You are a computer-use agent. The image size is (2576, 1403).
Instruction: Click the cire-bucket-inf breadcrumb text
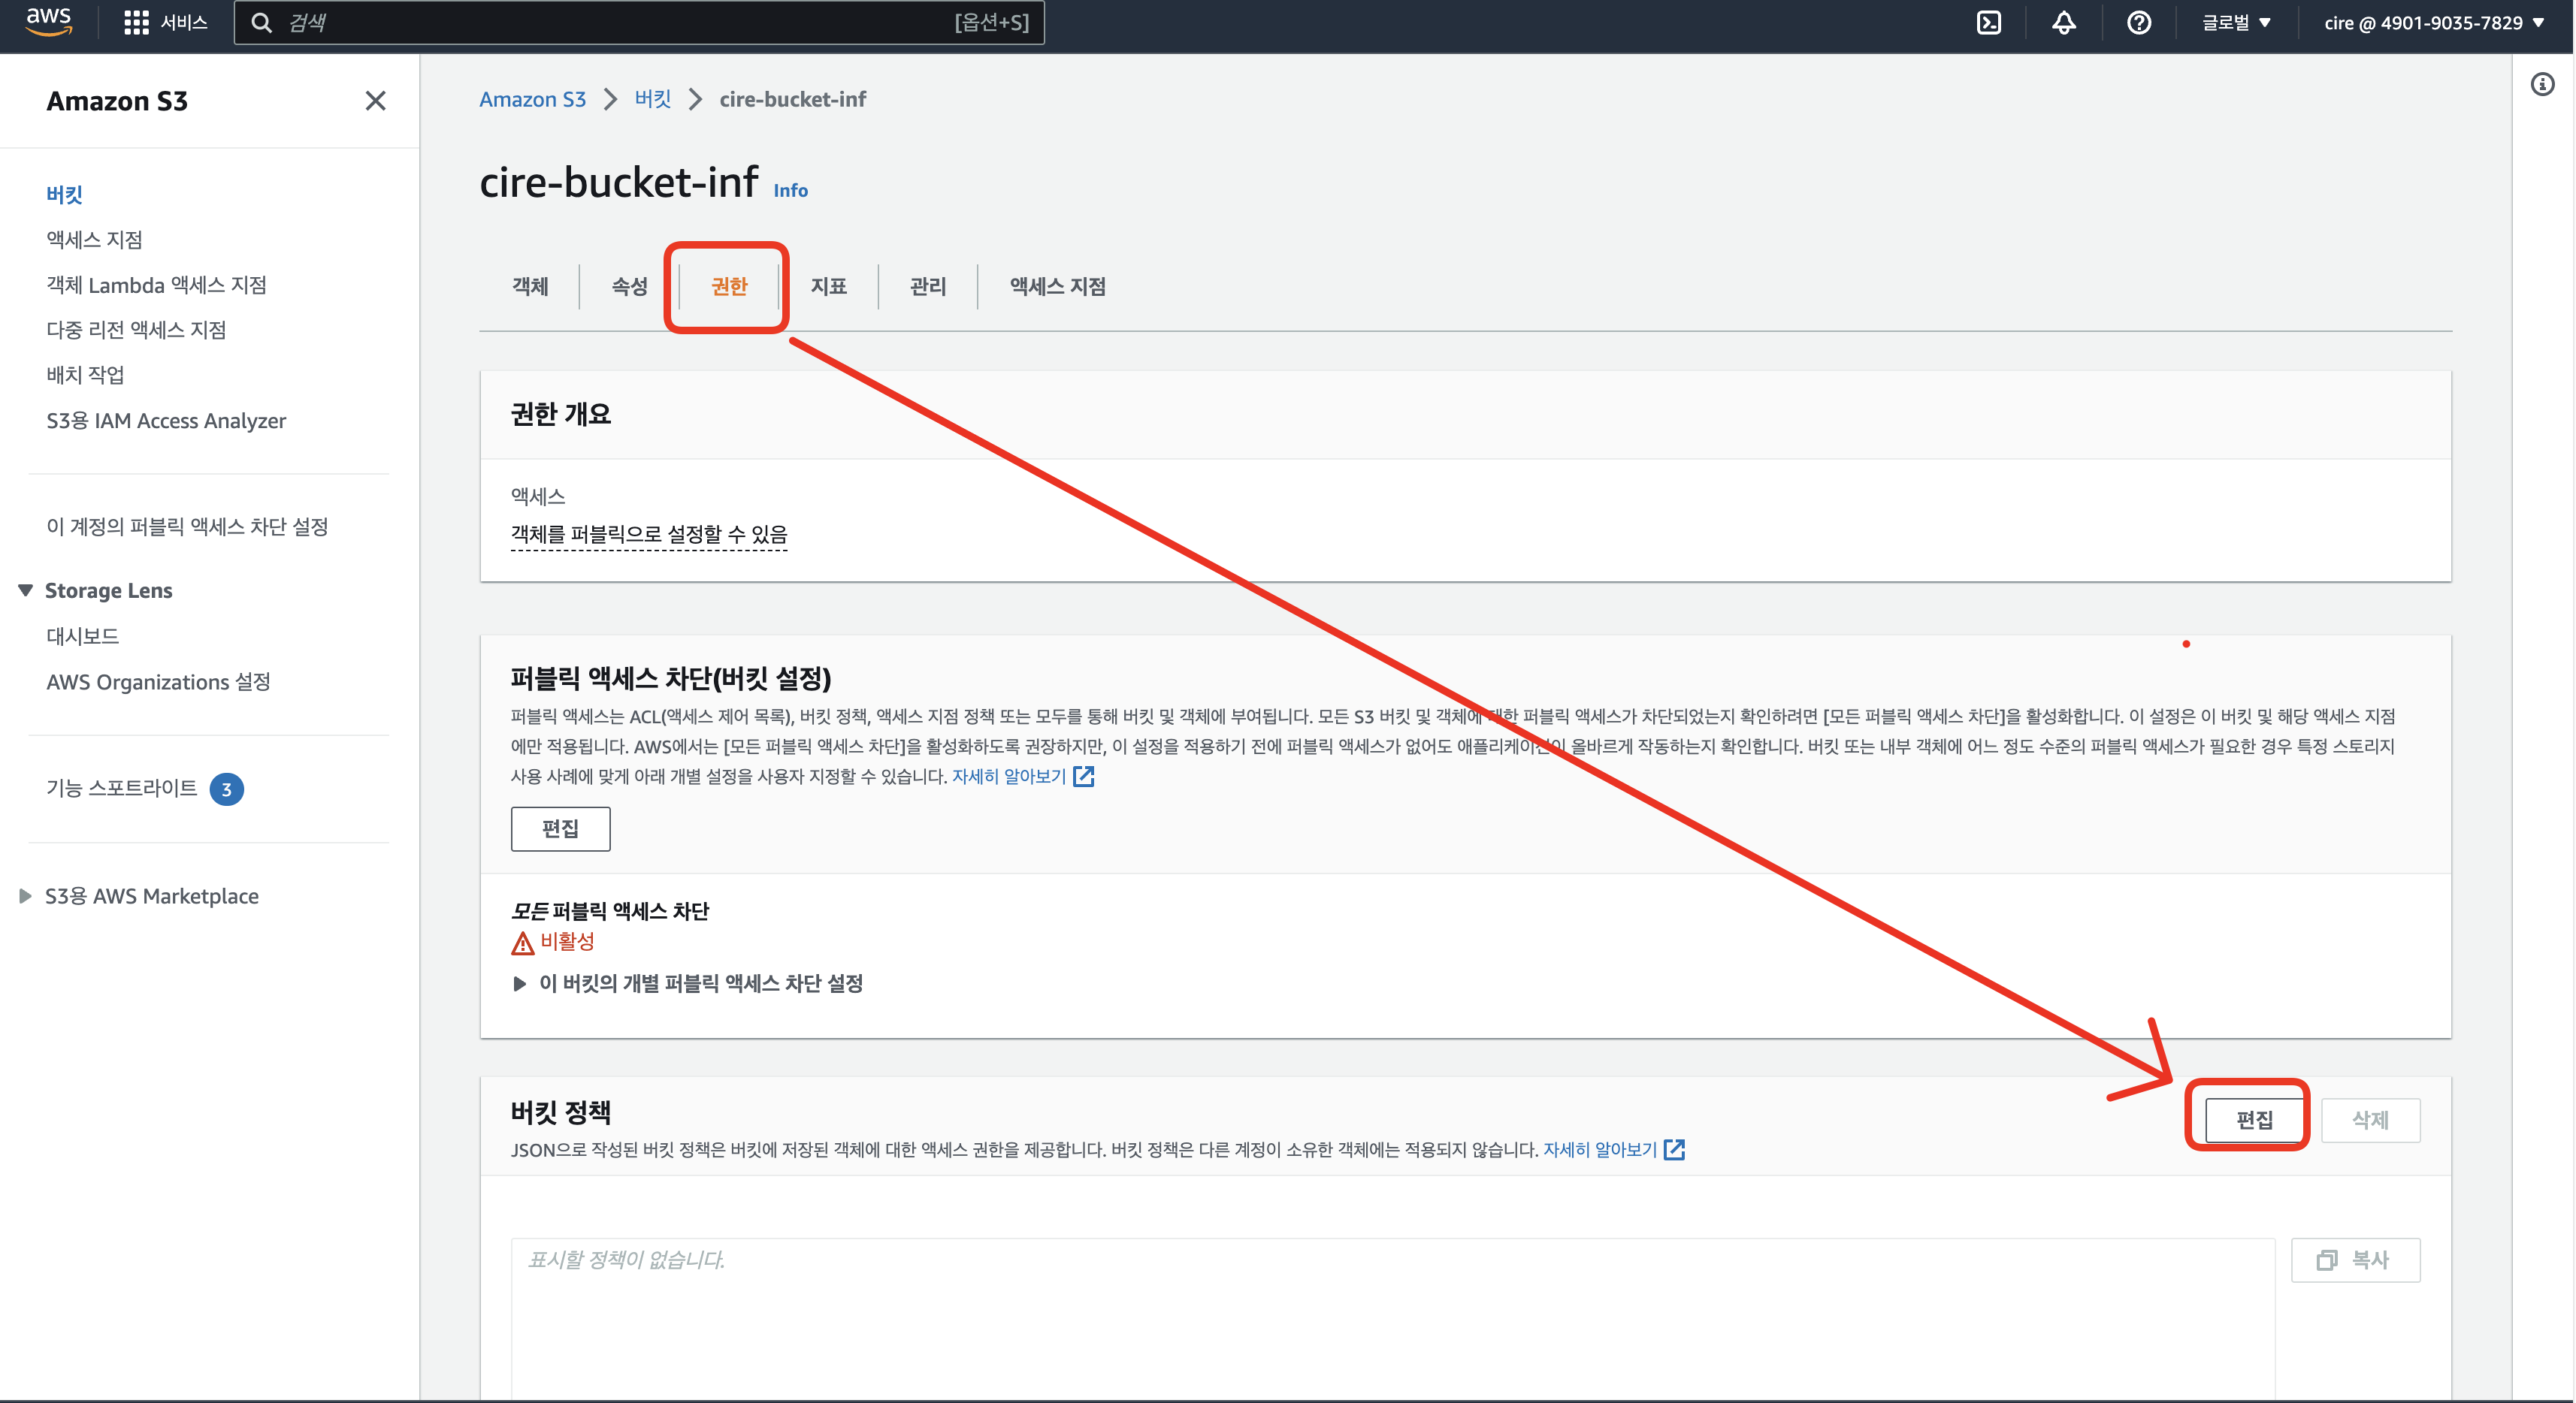[793, 99]
